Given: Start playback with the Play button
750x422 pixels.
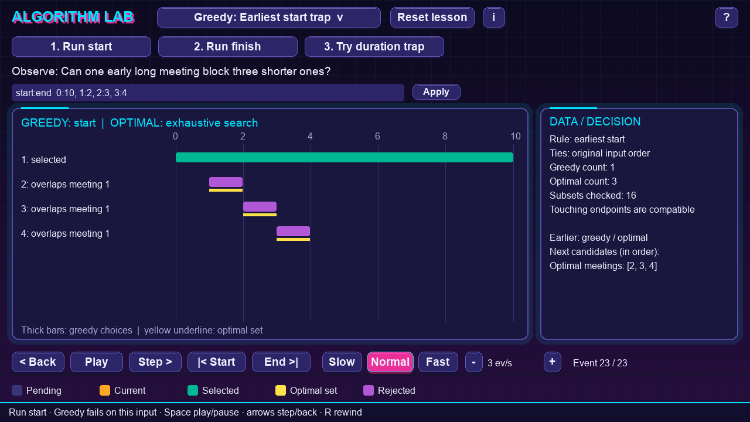Looking at the screenshot, I should (97, 362).
